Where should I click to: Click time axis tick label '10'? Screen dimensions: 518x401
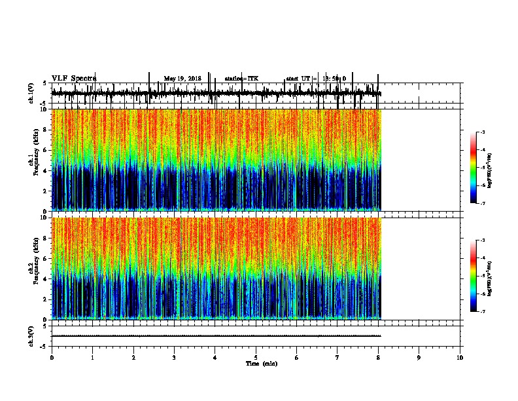[x=460, y=358]
